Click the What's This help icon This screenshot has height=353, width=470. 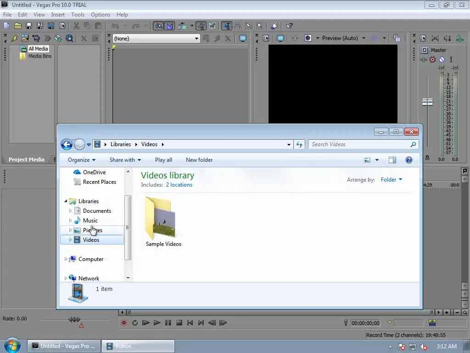289,26
